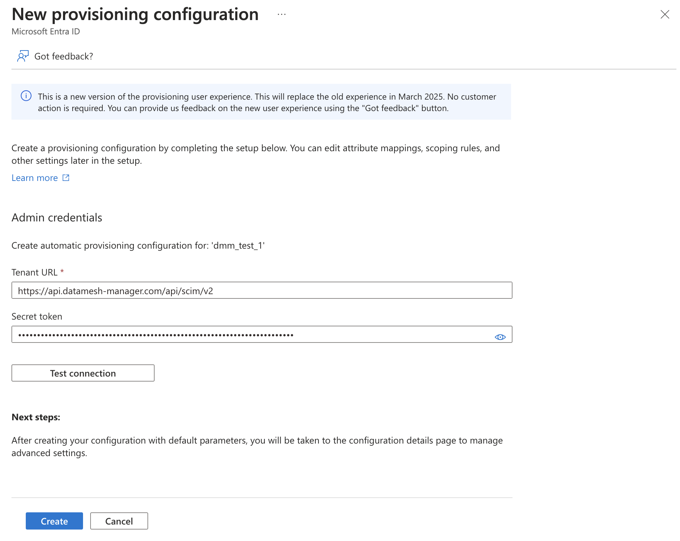
Task: Click the Got feedback person icon
Action: tap(23, 56)
